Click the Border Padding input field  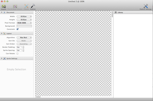[19, 47]
